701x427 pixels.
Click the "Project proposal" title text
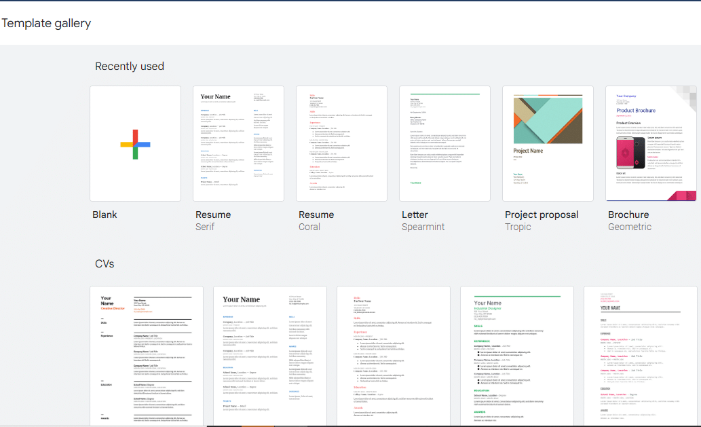coord(542,215)
